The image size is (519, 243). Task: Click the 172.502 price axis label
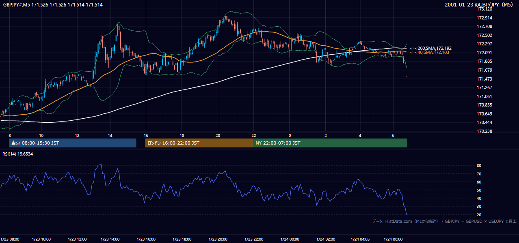click(x=484, y=35)
